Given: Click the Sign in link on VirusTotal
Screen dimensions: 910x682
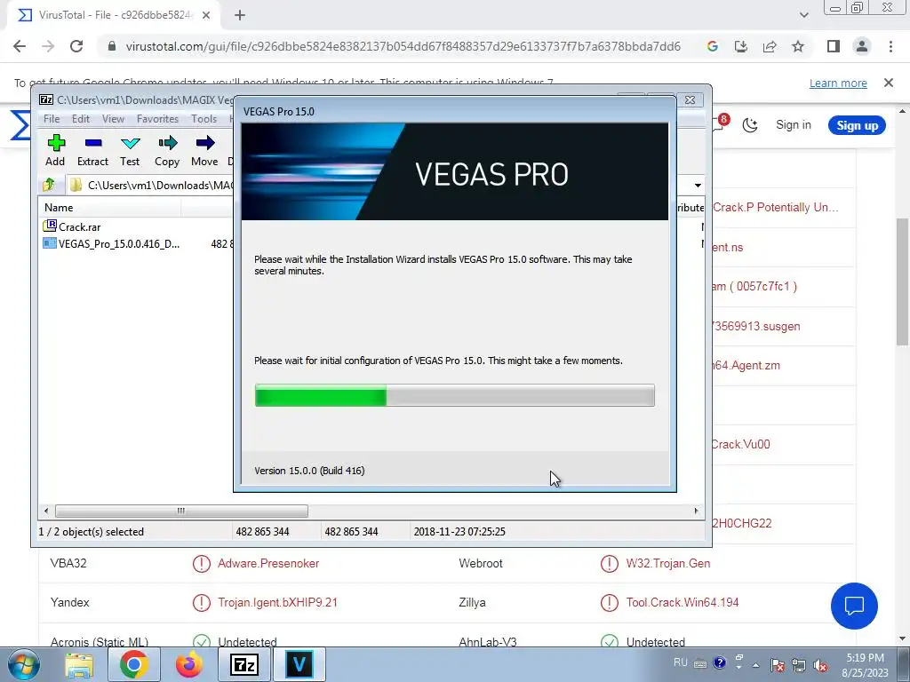Looking at the screenshot, I should pyautogui.click(x=793, y=124).
